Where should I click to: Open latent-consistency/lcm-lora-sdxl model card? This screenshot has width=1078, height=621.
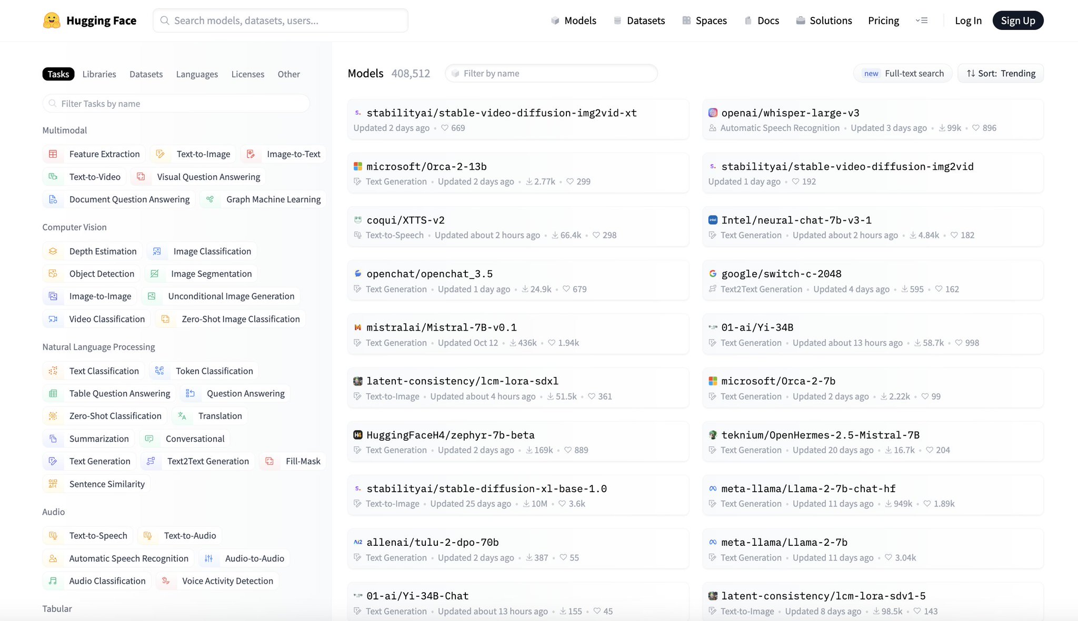pyautogui.click(x=518, y=388)
